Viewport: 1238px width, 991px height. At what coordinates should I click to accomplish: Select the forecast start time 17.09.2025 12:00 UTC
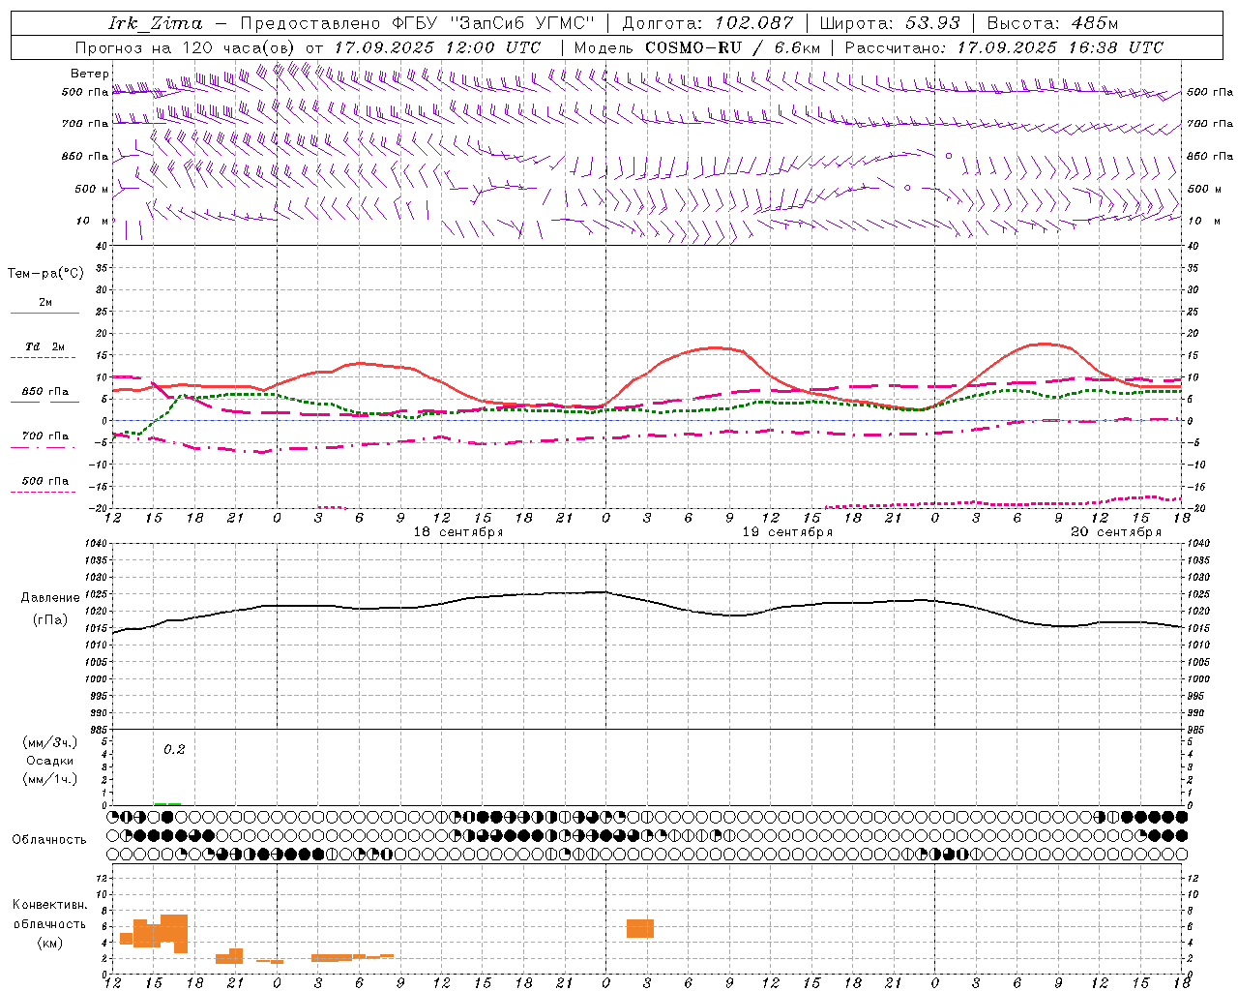[437, 47]
